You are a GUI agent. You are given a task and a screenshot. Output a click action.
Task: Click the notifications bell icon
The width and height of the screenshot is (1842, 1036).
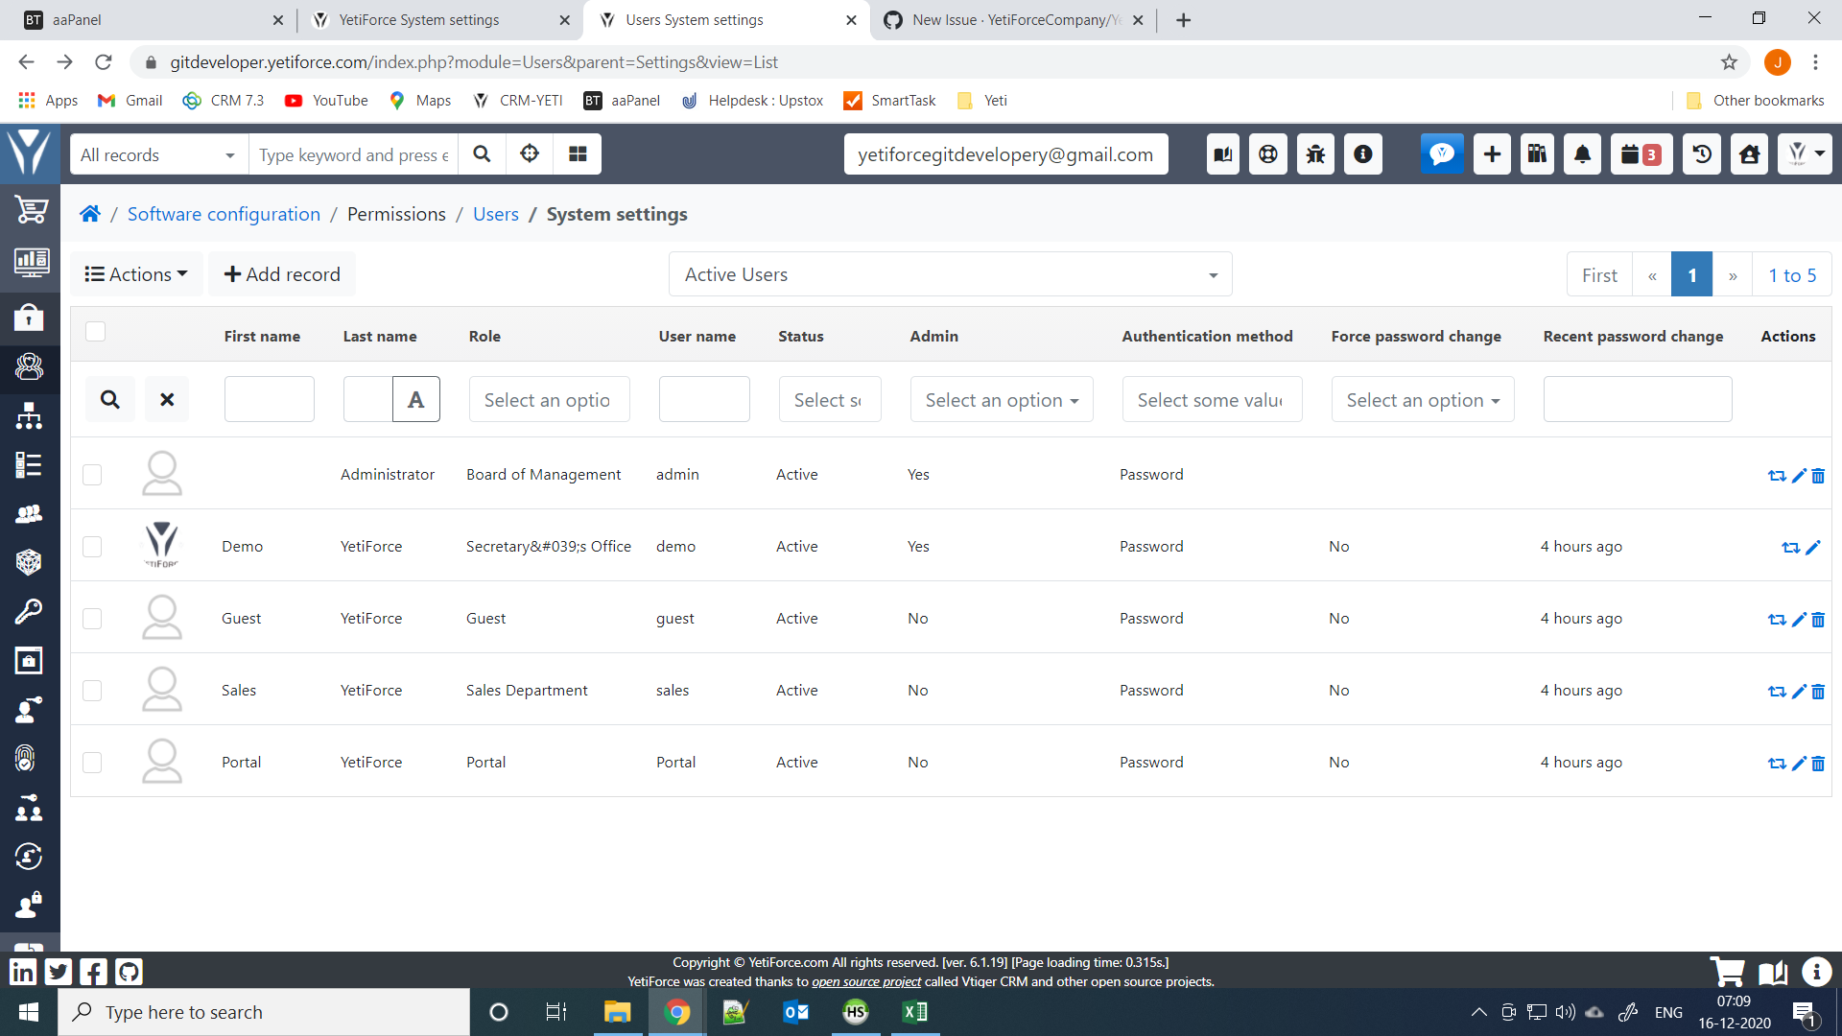[1583, 154]
